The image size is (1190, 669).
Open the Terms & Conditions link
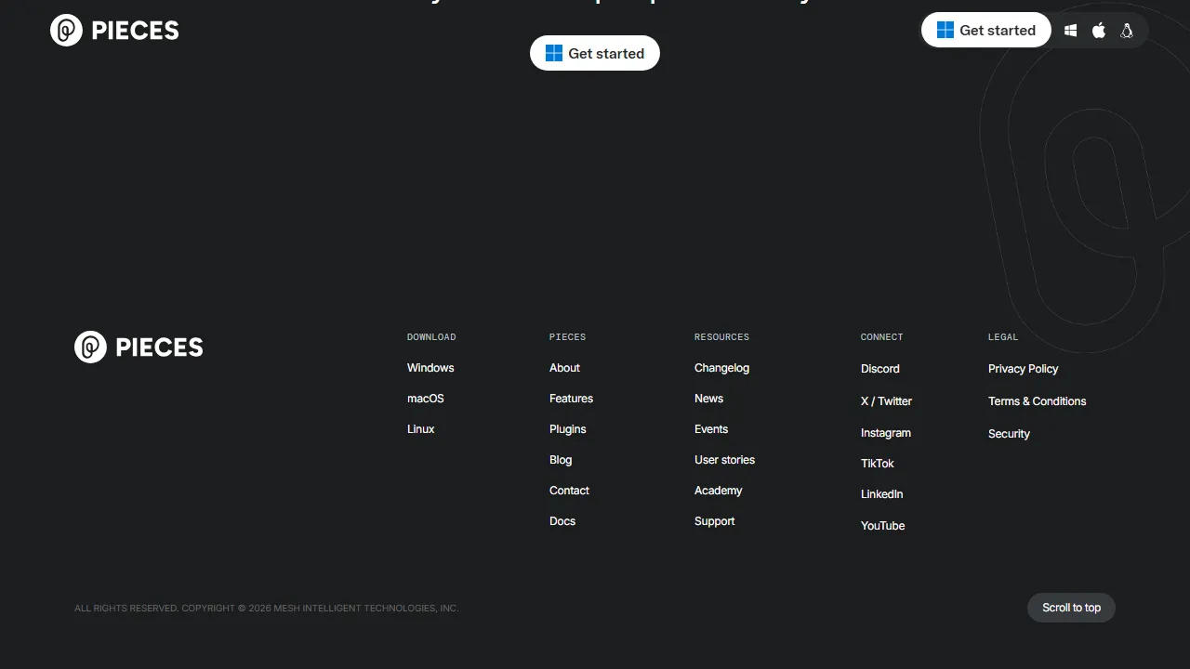pyautogui.click(x=1037, y=401)
